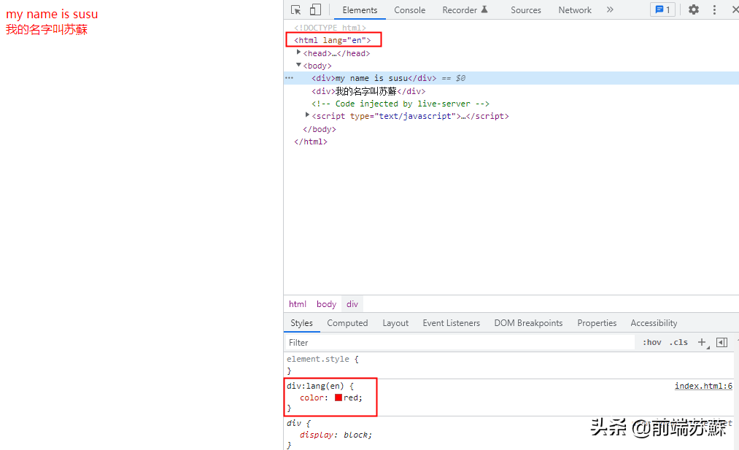Screen dimensions: 739x450
Task: Click the red color swatch
Action: coord(338,397)
